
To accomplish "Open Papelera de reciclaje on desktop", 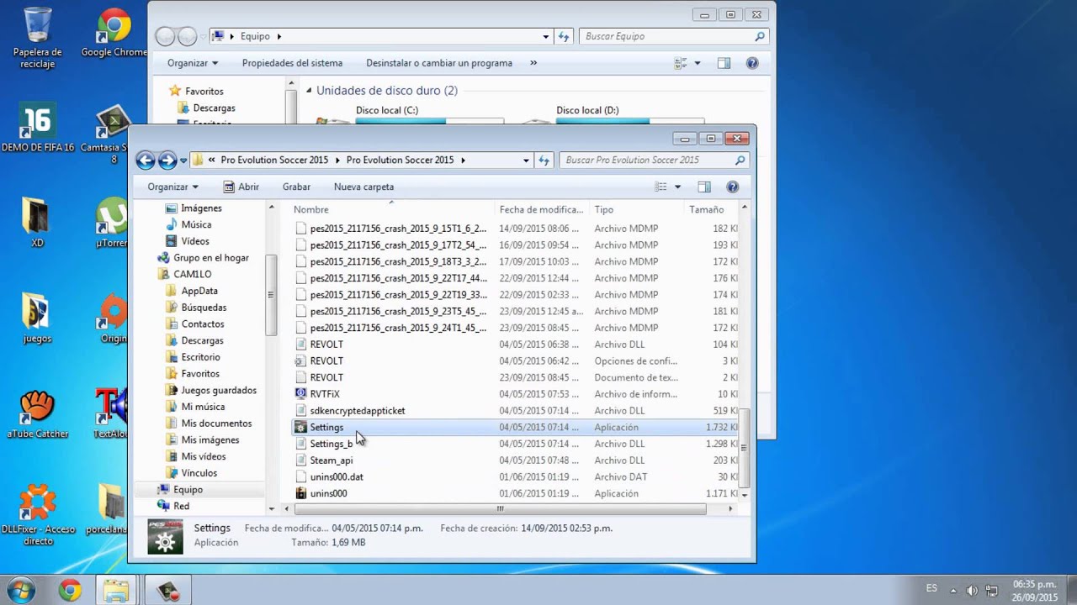I will pyautogui.click(x=38, y=38).
